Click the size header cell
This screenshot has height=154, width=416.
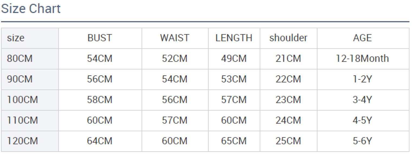(x=16, y=38)
